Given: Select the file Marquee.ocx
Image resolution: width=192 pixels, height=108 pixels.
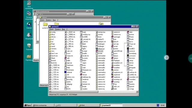Looking at the screenshot, I should 86,70.
